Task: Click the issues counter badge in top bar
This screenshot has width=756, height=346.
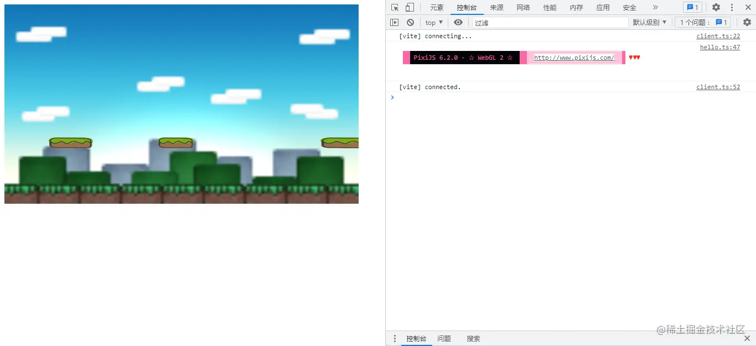Action: (692, 7)
